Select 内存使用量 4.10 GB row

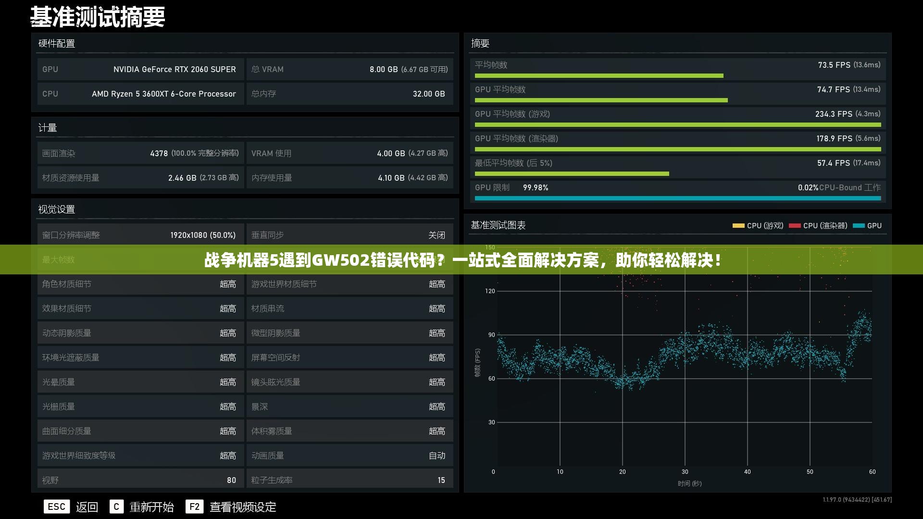pyautogui.click(x=350, y=178)
